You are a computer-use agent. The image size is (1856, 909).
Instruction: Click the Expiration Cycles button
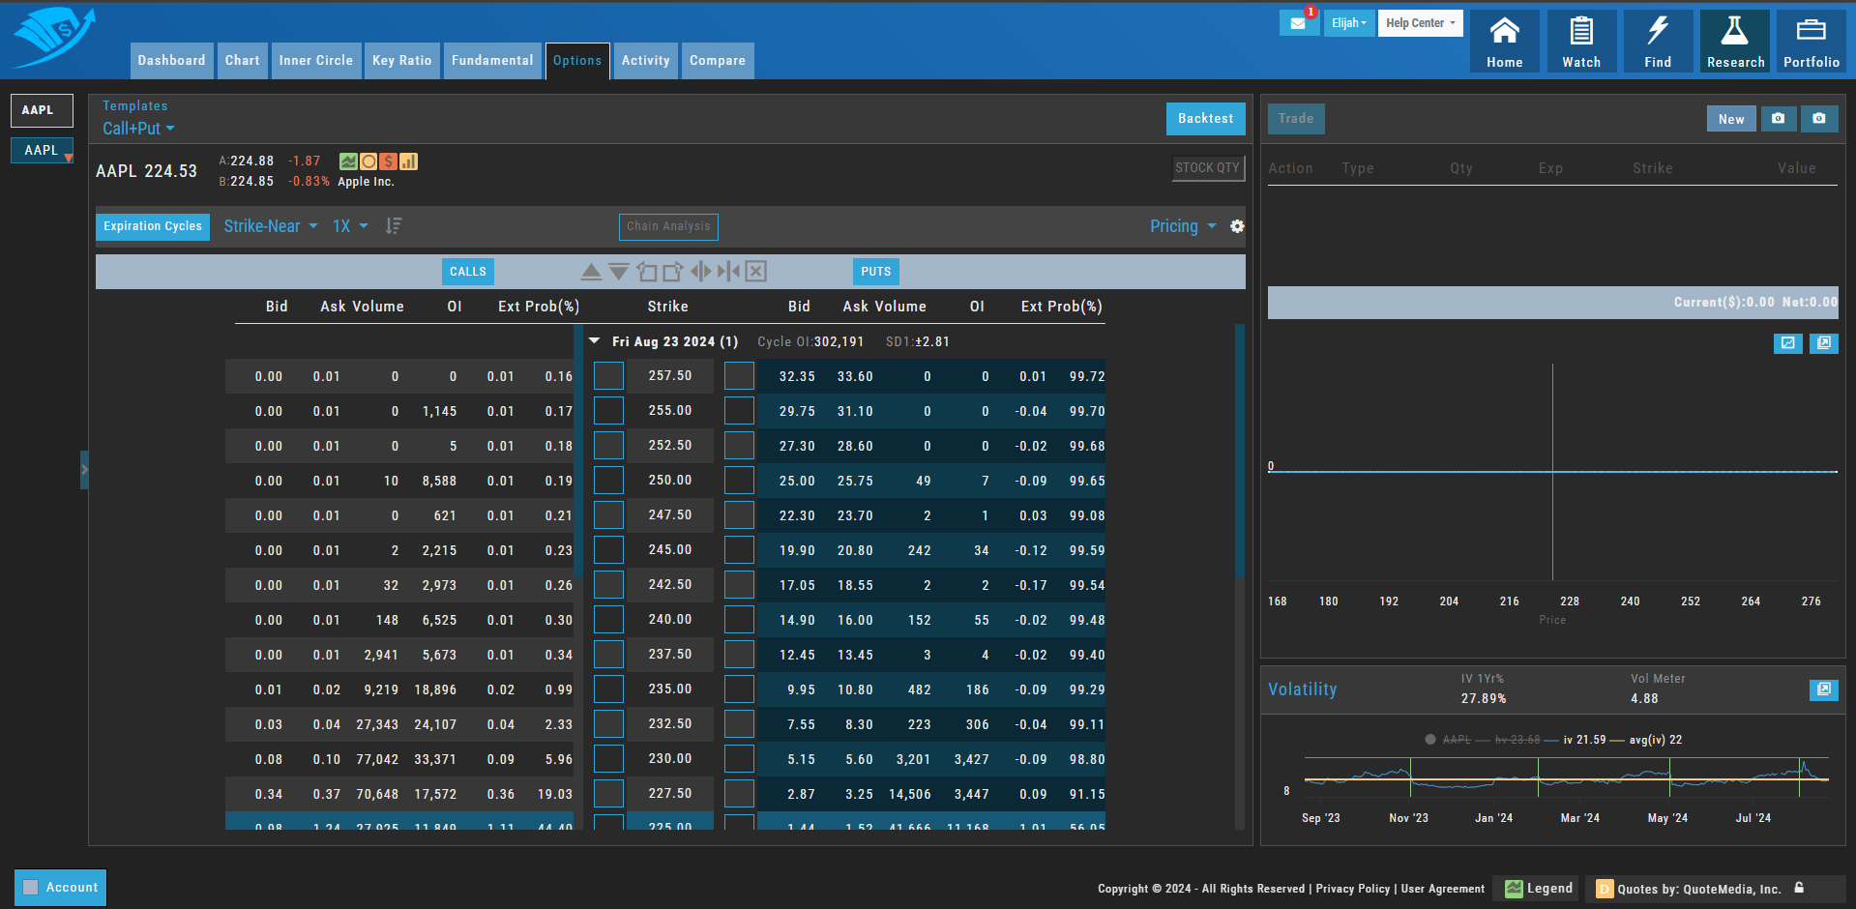153,226
